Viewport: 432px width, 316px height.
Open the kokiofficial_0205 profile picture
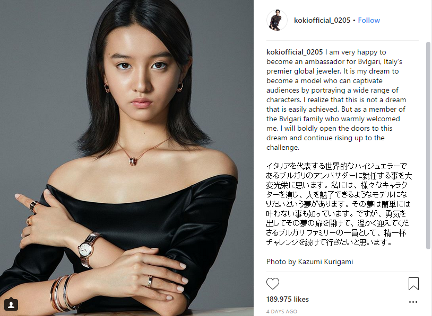(x=277, y=20)
